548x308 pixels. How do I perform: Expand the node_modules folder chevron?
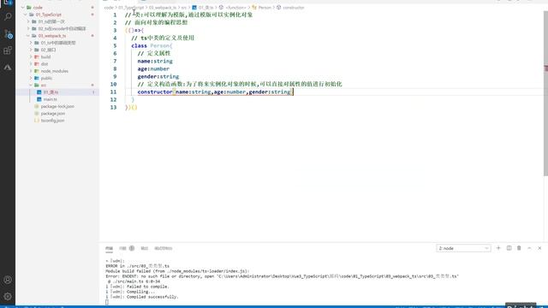pyautogui.click(x=31, y=71)
